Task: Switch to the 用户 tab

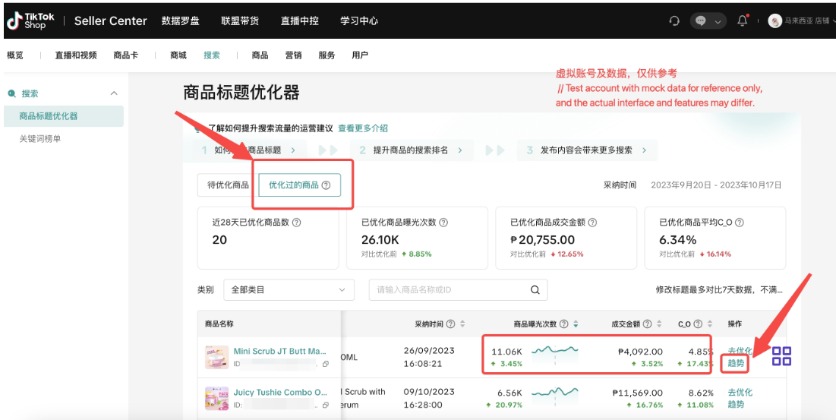Action: coord(360,55)
